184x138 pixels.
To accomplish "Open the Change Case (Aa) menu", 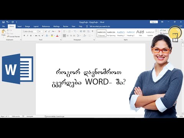I will click(x=54, y=31).
